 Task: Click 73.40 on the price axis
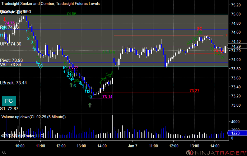point(236,87)
